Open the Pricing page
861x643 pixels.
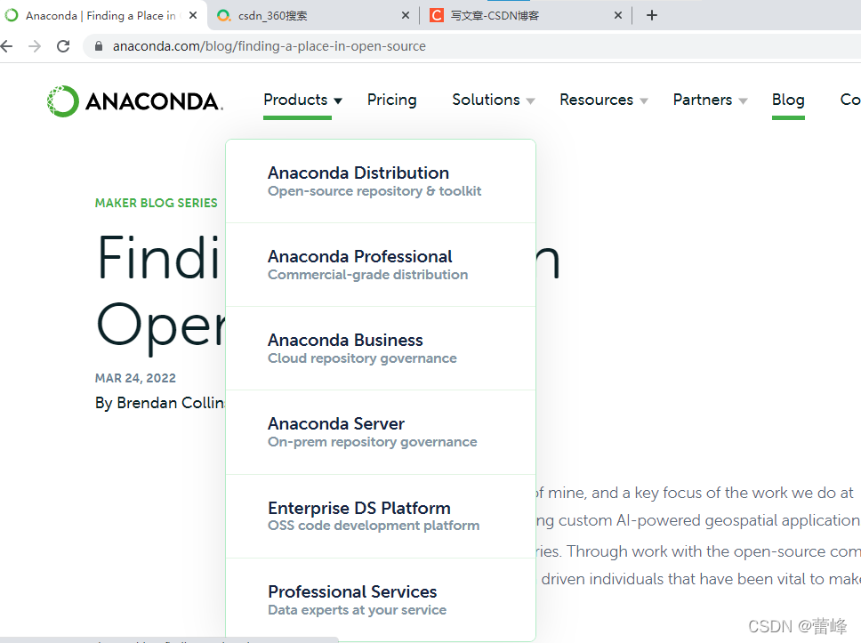point(392,100)
